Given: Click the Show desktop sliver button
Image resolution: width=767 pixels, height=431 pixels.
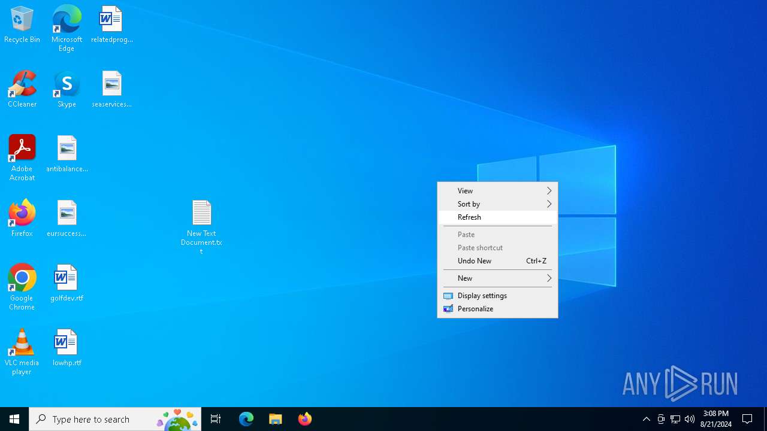Looking at the screenshot, I should 765,419.
